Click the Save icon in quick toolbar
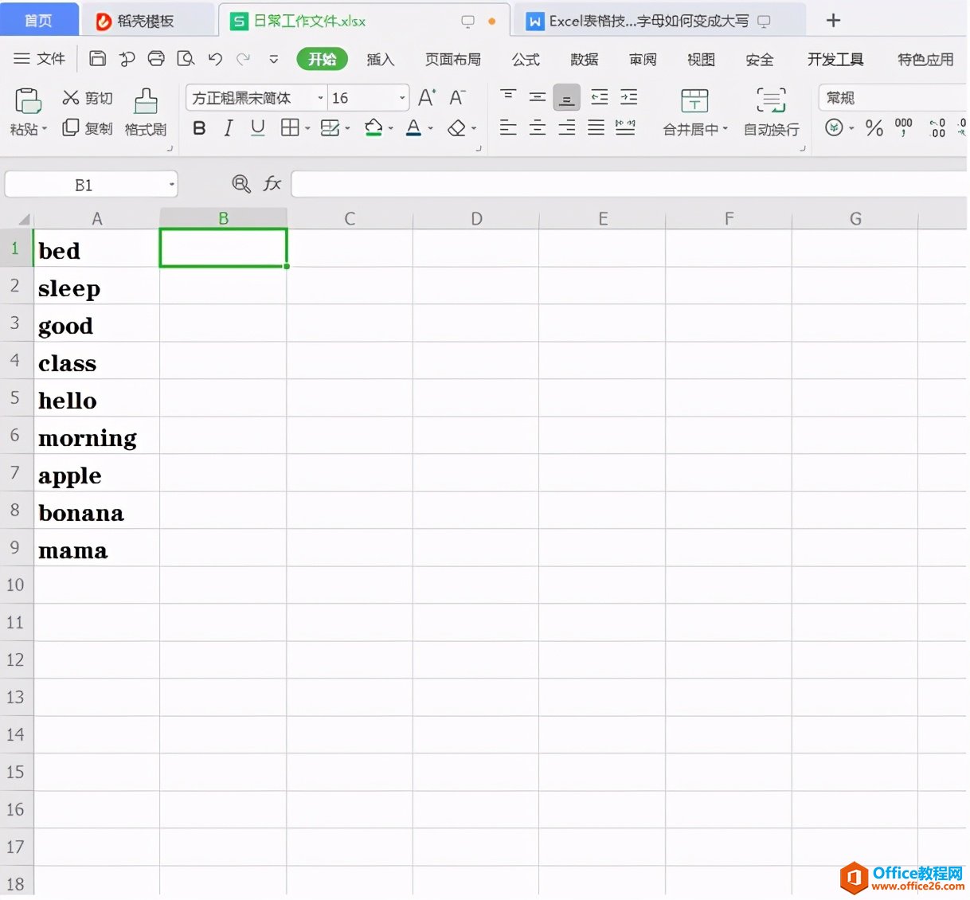The image size is (970, 900). pyautogui.click(x=97, y=58)
